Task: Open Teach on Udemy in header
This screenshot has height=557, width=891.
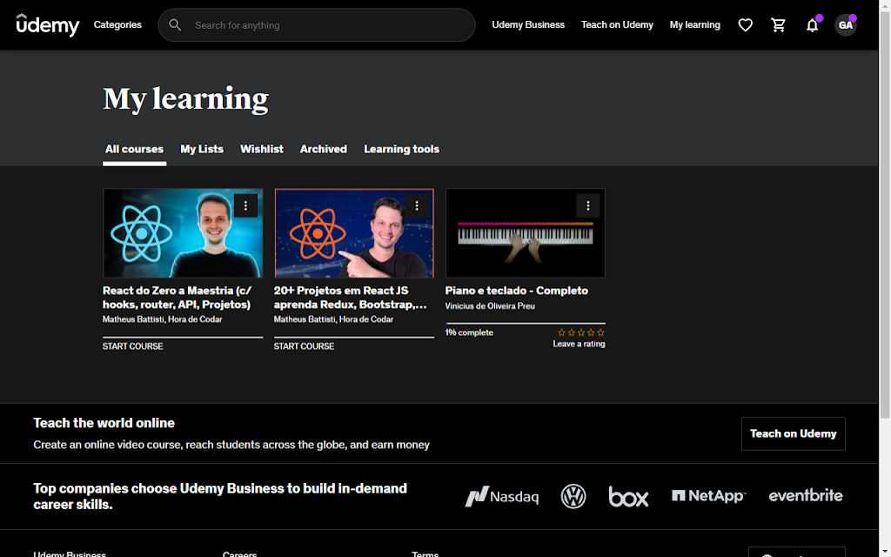Action: click(x=617, y=25)
